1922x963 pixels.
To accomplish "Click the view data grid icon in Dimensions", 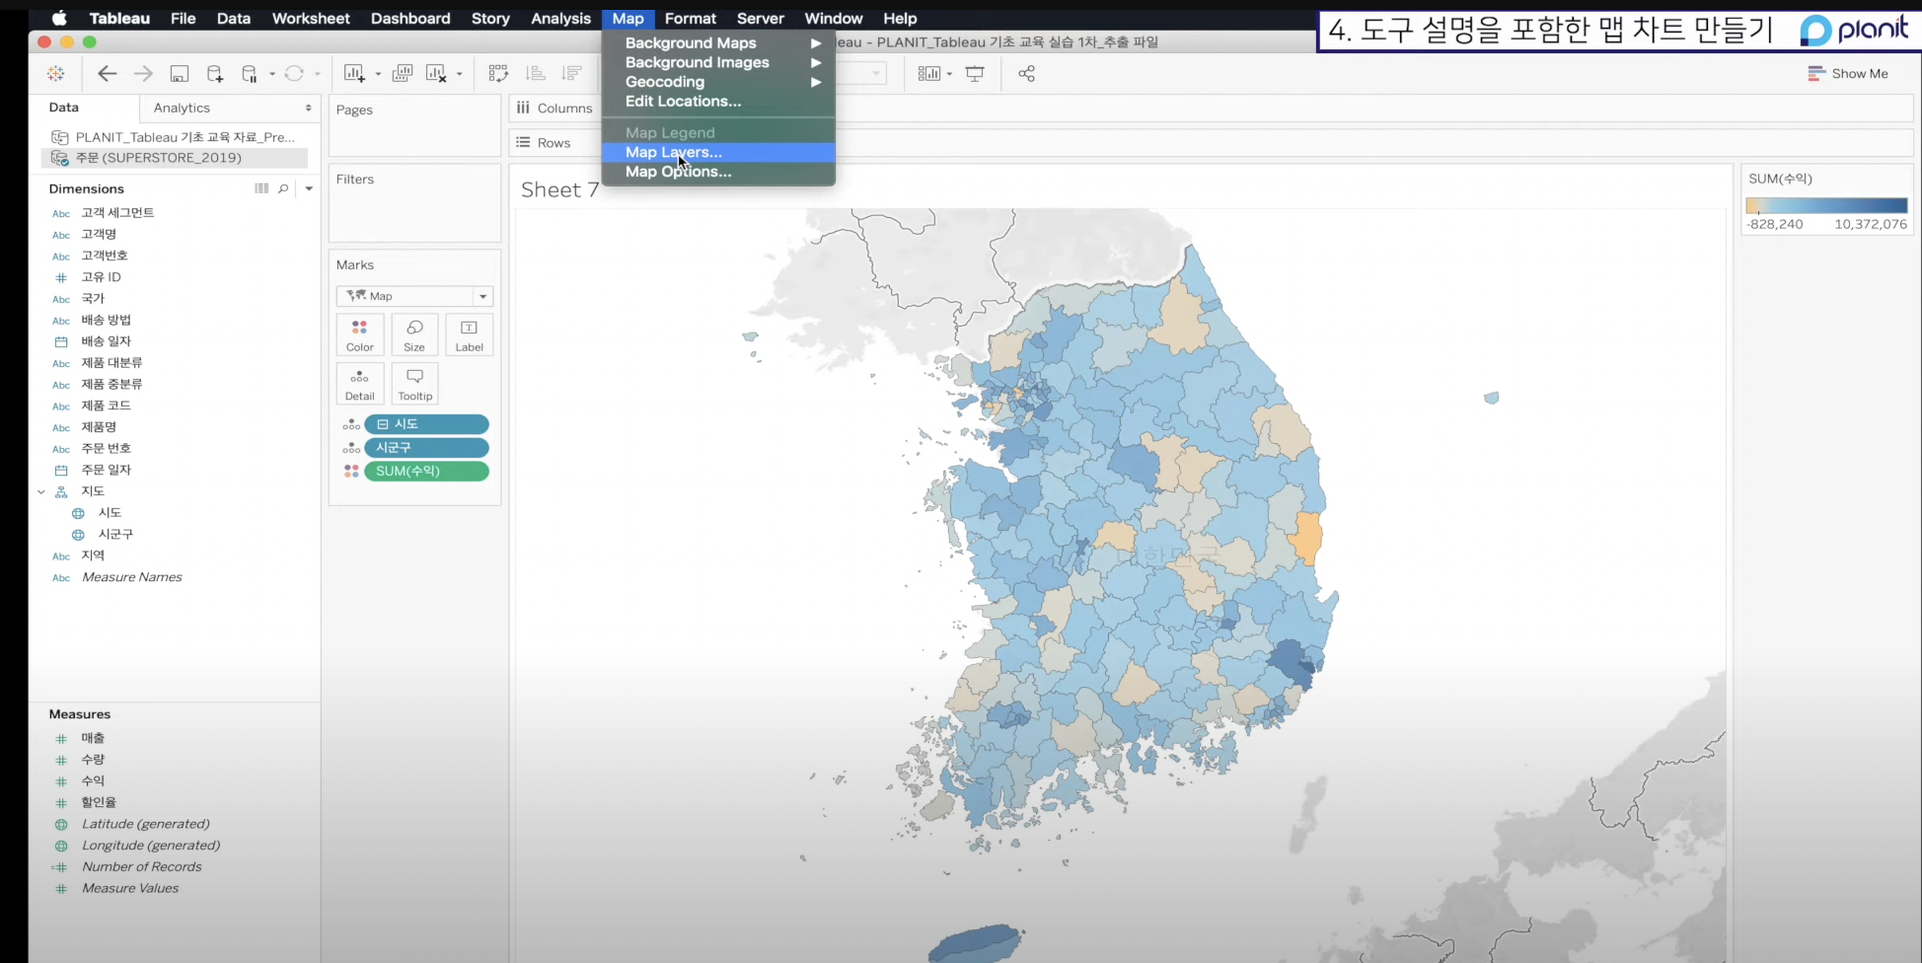I will pyautogui.click(x=261, y=188).
